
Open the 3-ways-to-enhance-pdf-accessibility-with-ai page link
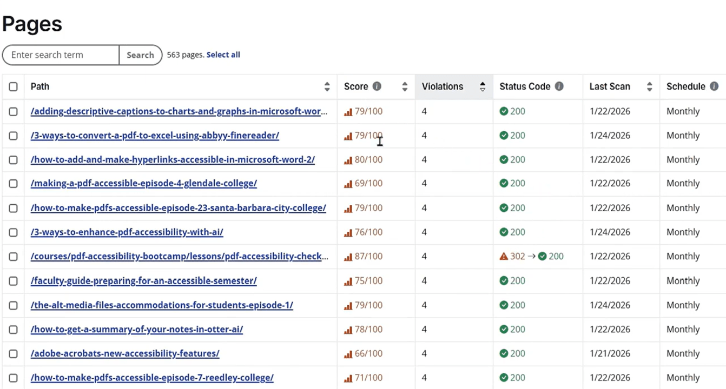[x=127, y=232]
